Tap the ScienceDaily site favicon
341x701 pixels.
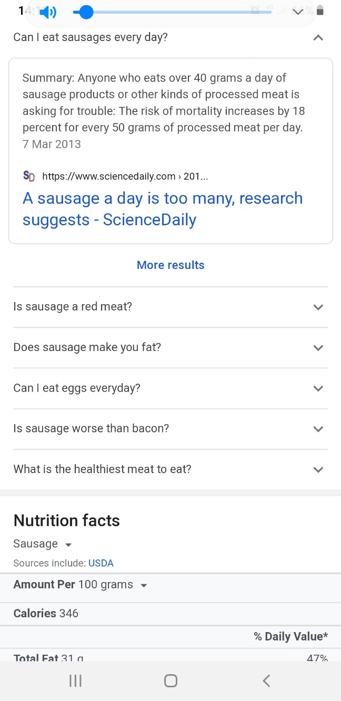click(x=29, y=176)
